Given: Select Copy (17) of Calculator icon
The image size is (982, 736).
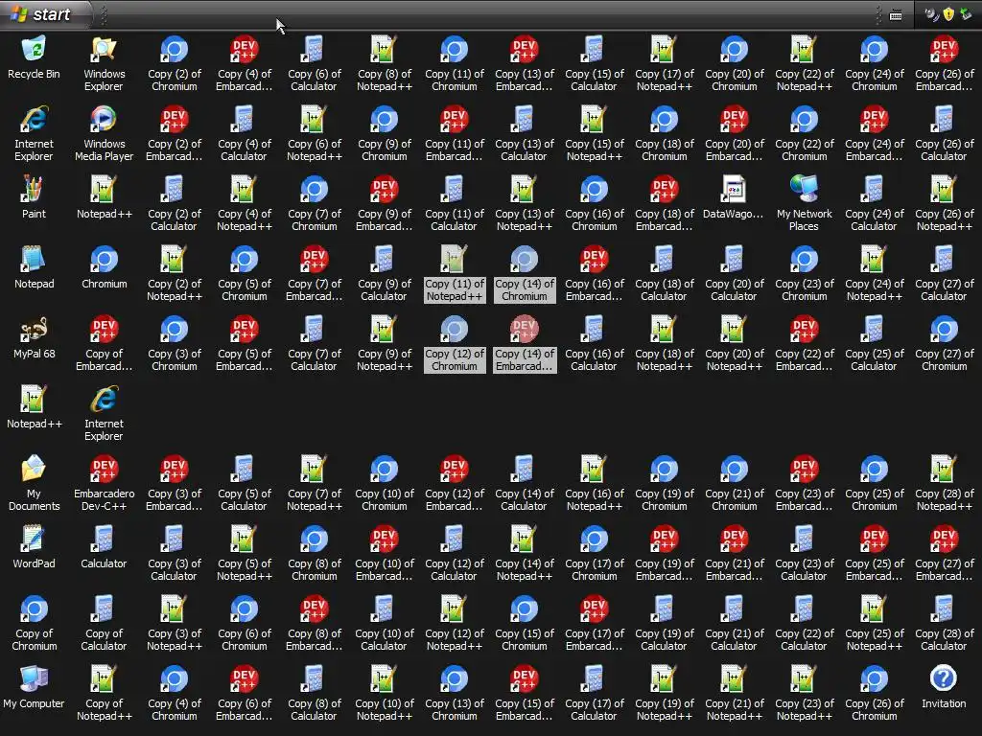Looking at the screenshot, I should [x=594, y=694].
